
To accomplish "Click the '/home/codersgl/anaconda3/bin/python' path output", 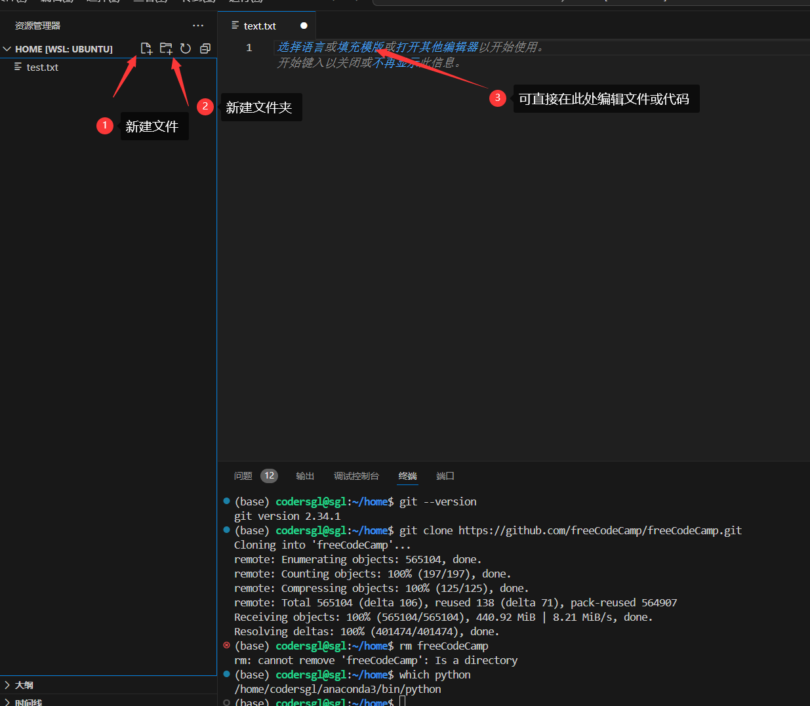I will point(337,689).
